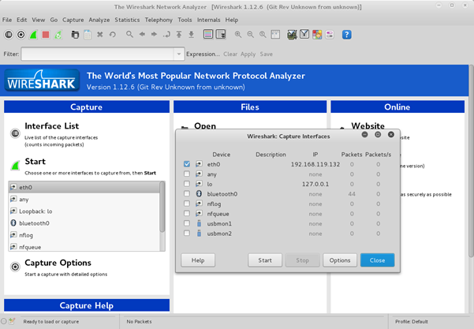Click the Options button in the dialog
The width and height of the screenshot is (474, 329).
(x=340, y=260)
